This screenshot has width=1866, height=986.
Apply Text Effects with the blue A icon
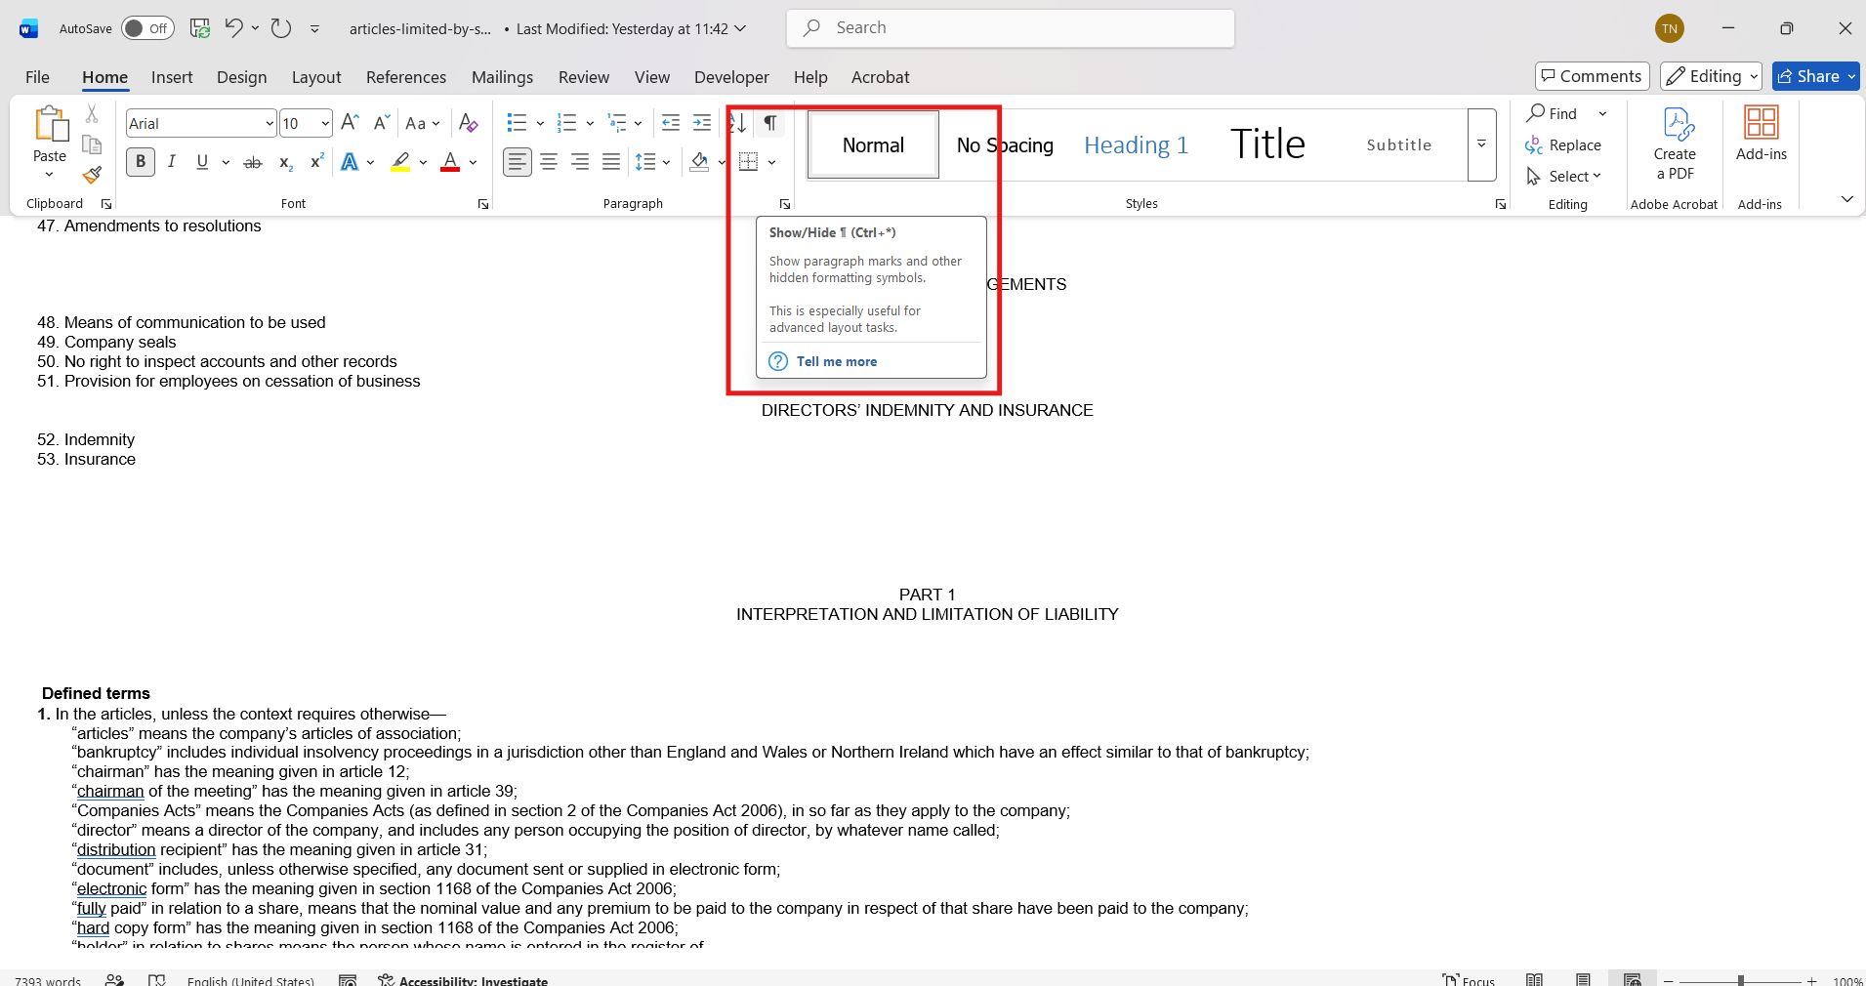click(x=350, y=162)
